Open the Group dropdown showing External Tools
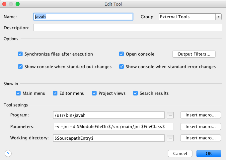This screenshot has width=226, height=160. [x=190, y=17]
